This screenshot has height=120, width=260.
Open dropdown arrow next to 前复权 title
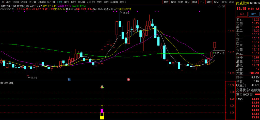27,6
